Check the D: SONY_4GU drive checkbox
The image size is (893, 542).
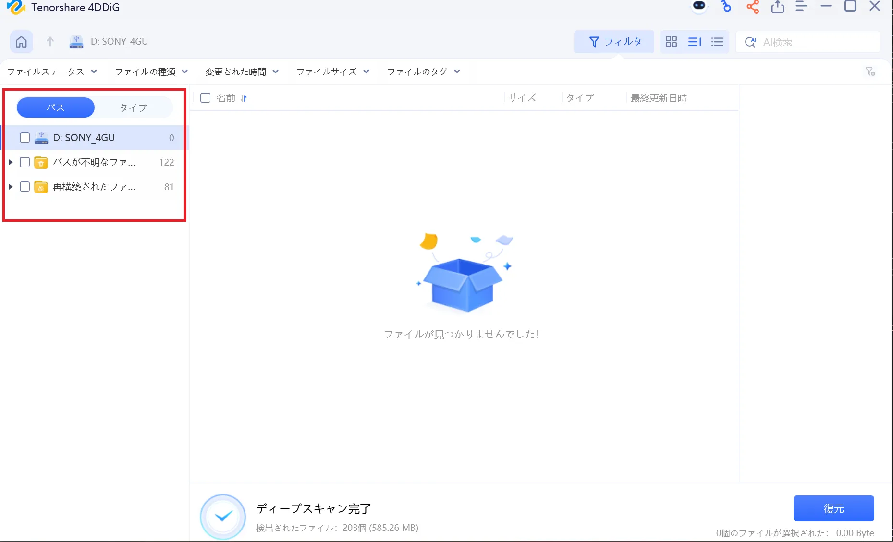pos(24,138)
